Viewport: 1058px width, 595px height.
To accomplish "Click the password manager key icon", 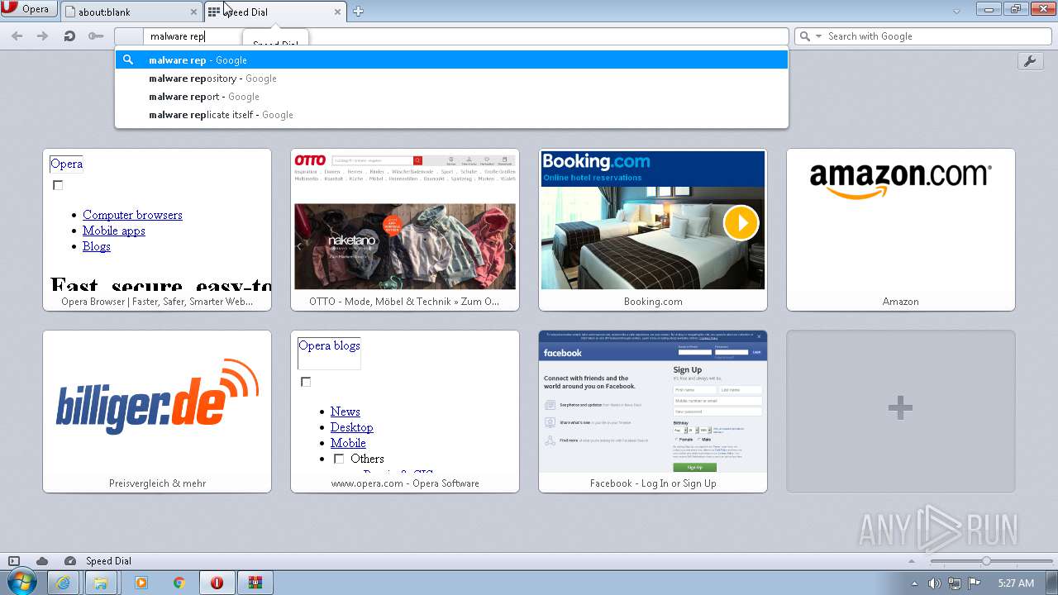I will click(96, 36).
